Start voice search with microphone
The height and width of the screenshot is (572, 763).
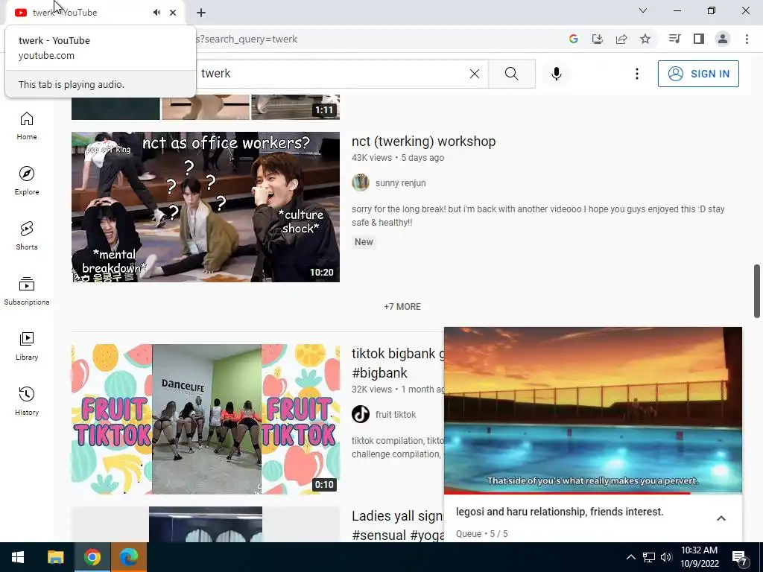click(557, 74)
